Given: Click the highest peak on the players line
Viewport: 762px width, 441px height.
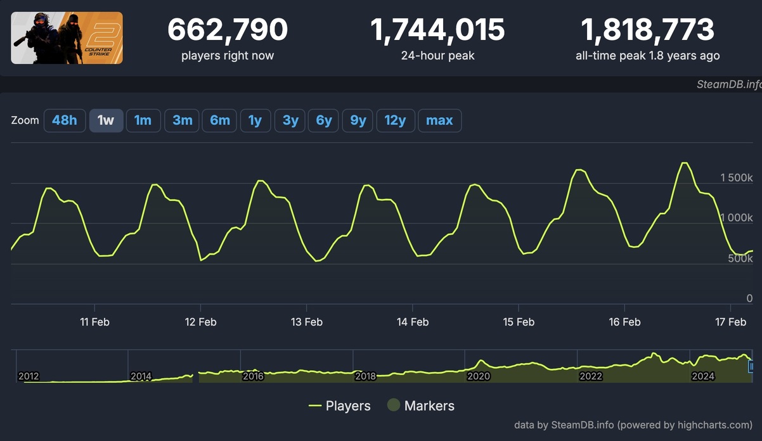Looking at the screenshot, I should pyautogui.click(x=684, y=163).
